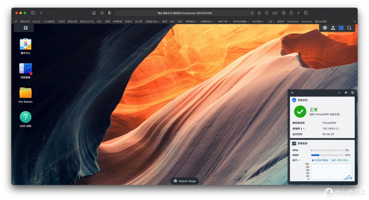Image resolution: width=369 pixels, height=200 pixels.
Task: Open the 淘宝 bookmark
Action: pyautogui.click(x=180, y=22)
